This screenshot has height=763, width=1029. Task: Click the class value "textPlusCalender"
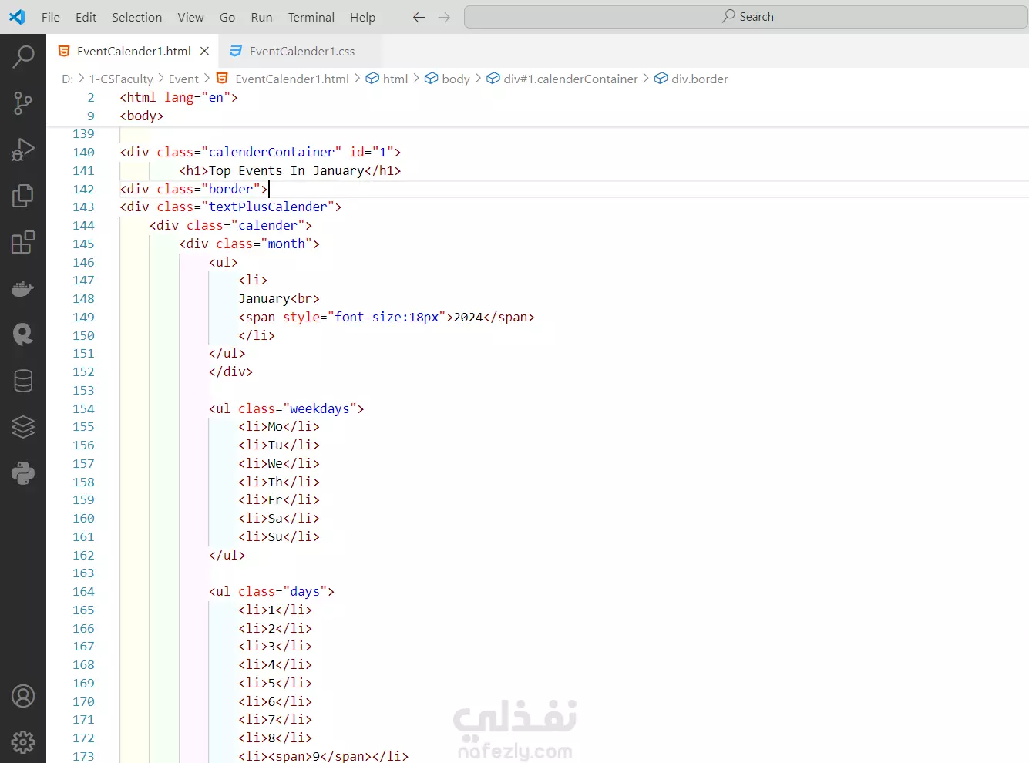tap(267, 207)
